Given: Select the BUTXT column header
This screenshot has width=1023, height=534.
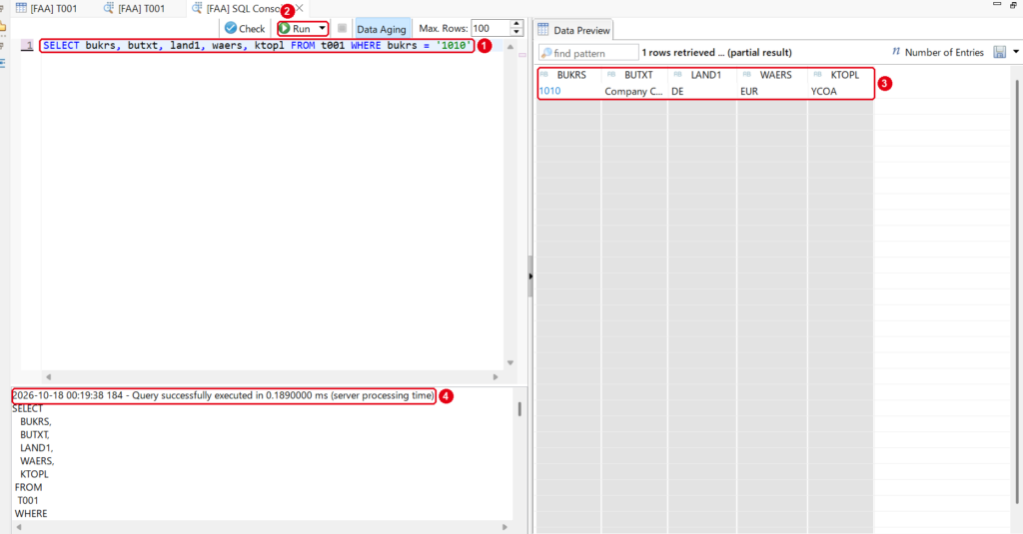Looking at the screenshot, I should pyautogui.click(x=634, y=75).
